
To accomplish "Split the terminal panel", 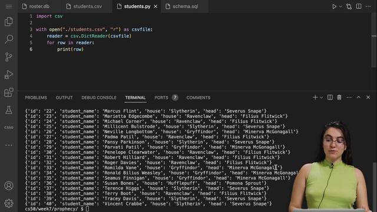I will pos(330,97).
